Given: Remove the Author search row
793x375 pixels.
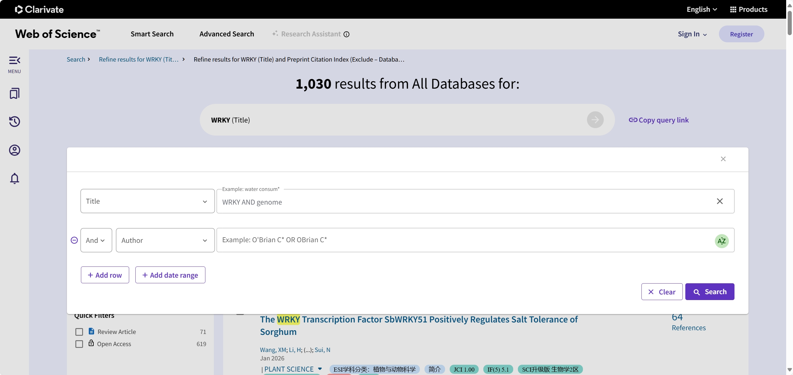Looking at the screenshot, I should point(74,240).
